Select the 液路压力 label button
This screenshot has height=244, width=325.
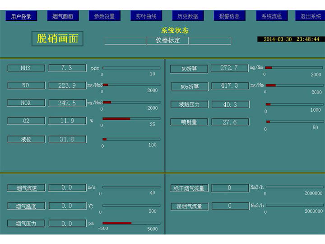[190, 104]
